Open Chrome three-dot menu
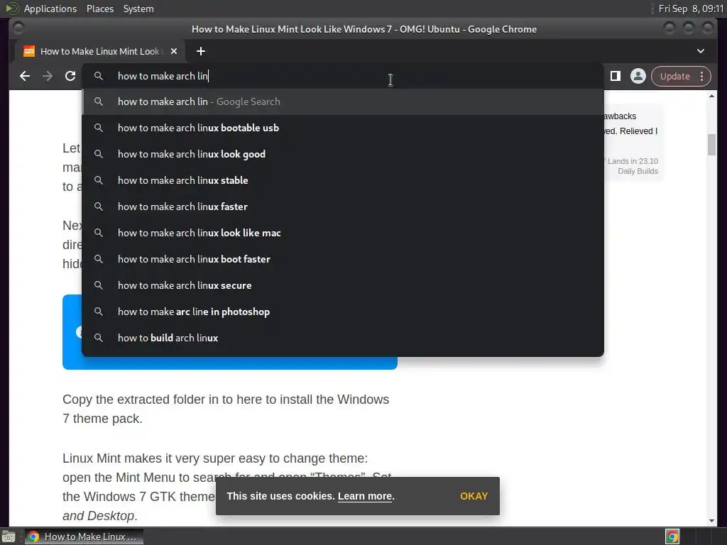The width and height of the screenshot is (727, 545). coord(702,77)
